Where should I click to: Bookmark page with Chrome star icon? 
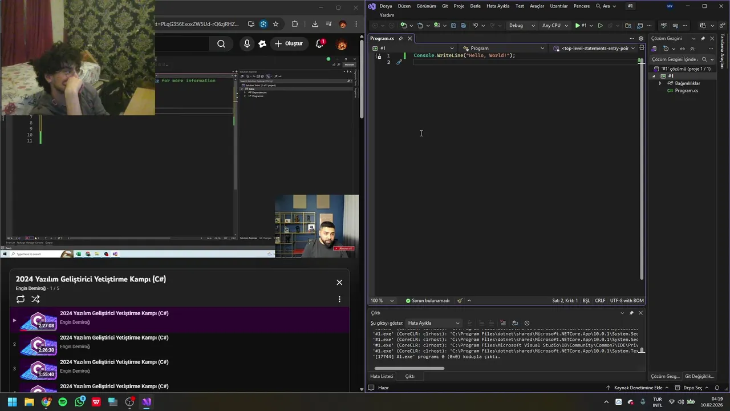pyautogui.click(x=276, y=24)
